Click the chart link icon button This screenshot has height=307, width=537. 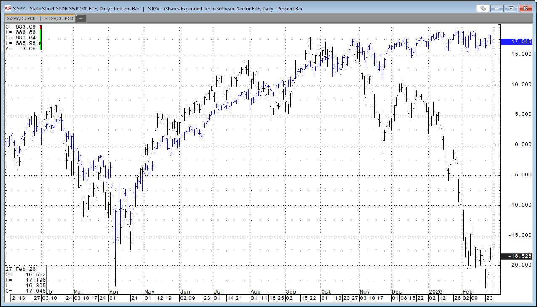[483, 8]
